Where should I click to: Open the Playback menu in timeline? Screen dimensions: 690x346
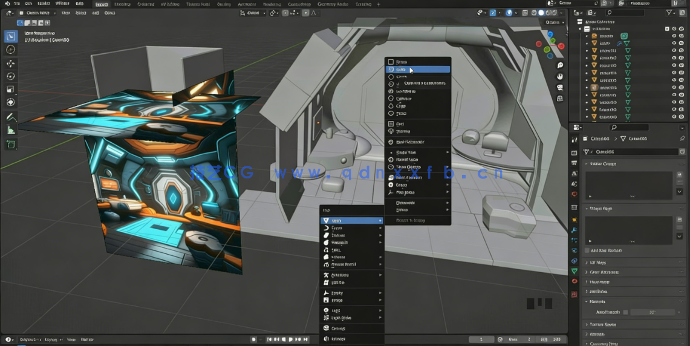pos(30,339)
